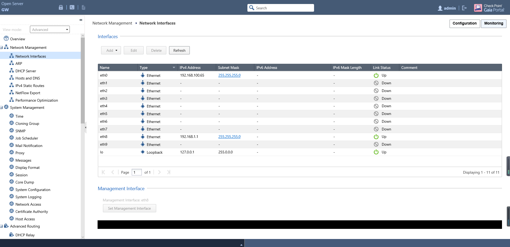
Task: Open the Type column header dropdown arrow
Action: pos(174,67)
